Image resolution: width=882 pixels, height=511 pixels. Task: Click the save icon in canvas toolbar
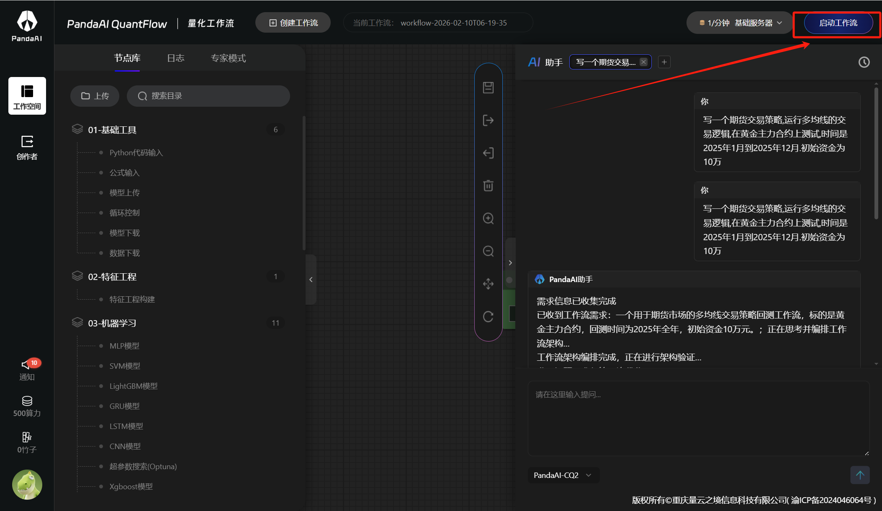click(x=488, y=87)
